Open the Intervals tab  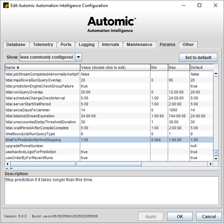coord(111,44)
